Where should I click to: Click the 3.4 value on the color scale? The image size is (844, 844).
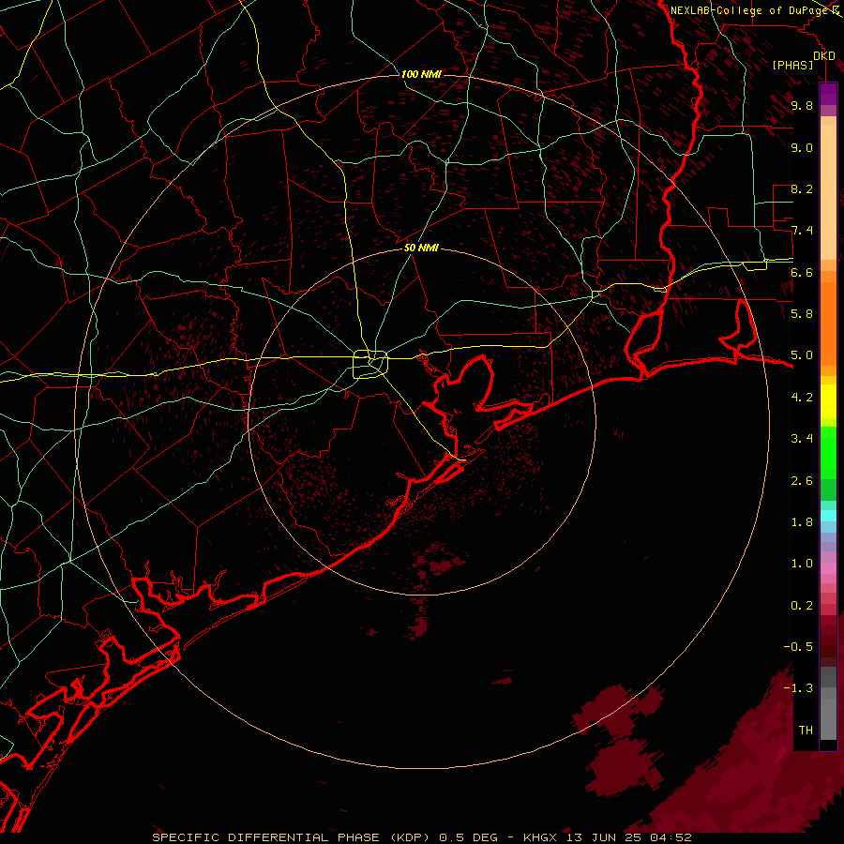point(802,438)
